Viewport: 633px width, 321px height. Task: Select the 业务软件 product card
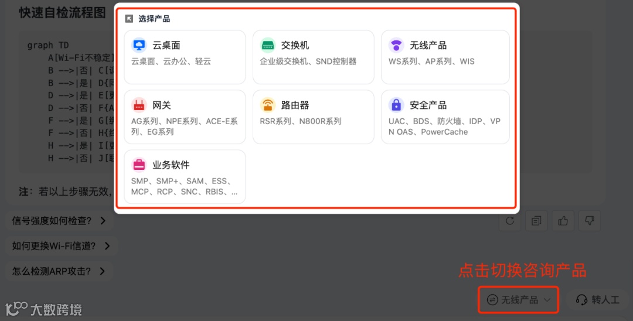click(x=185, y=177)
